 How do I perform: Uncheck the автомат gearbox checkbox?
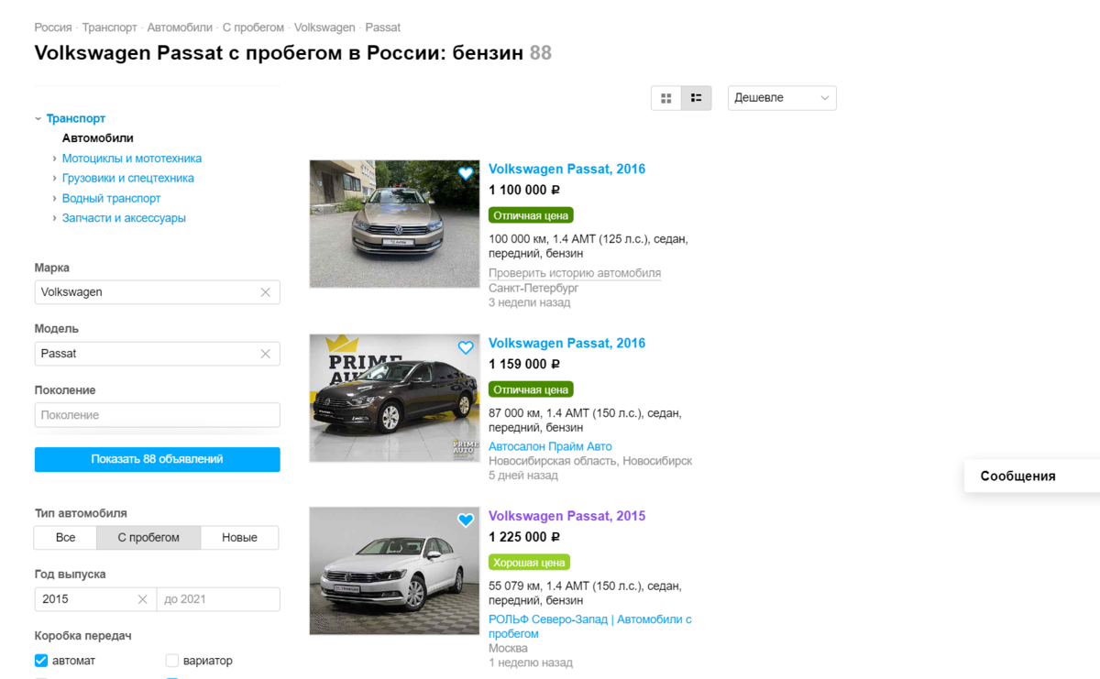pos(41,661)
